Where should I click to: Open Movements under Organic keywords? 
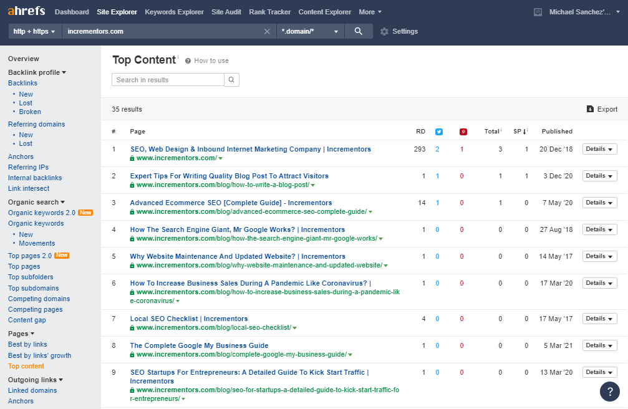[x=37, y=244]
